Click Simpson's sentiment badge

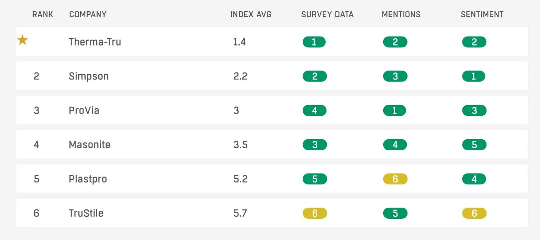(473, 76)
